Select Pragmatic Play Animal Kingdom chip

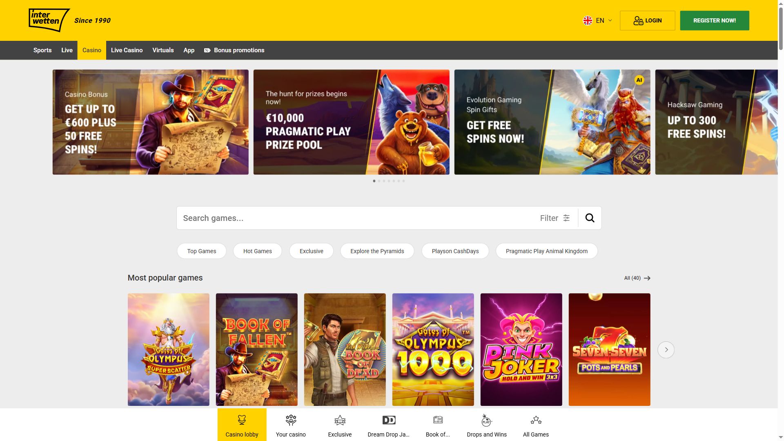pos(547,251)
